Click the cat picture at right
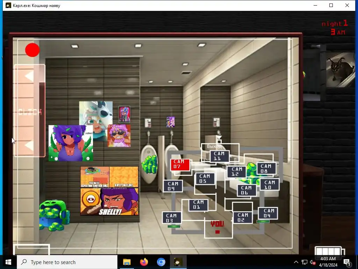Screen dimensions: 358x269 coord(341,70)
